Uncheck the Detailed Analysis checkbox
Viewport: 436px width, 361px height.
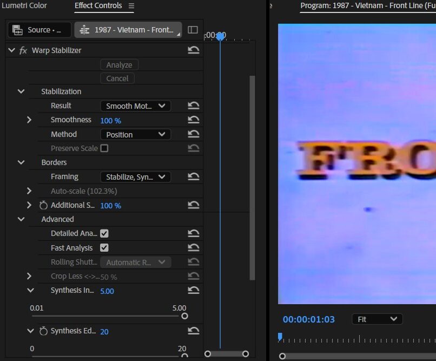tap(104, 233)
